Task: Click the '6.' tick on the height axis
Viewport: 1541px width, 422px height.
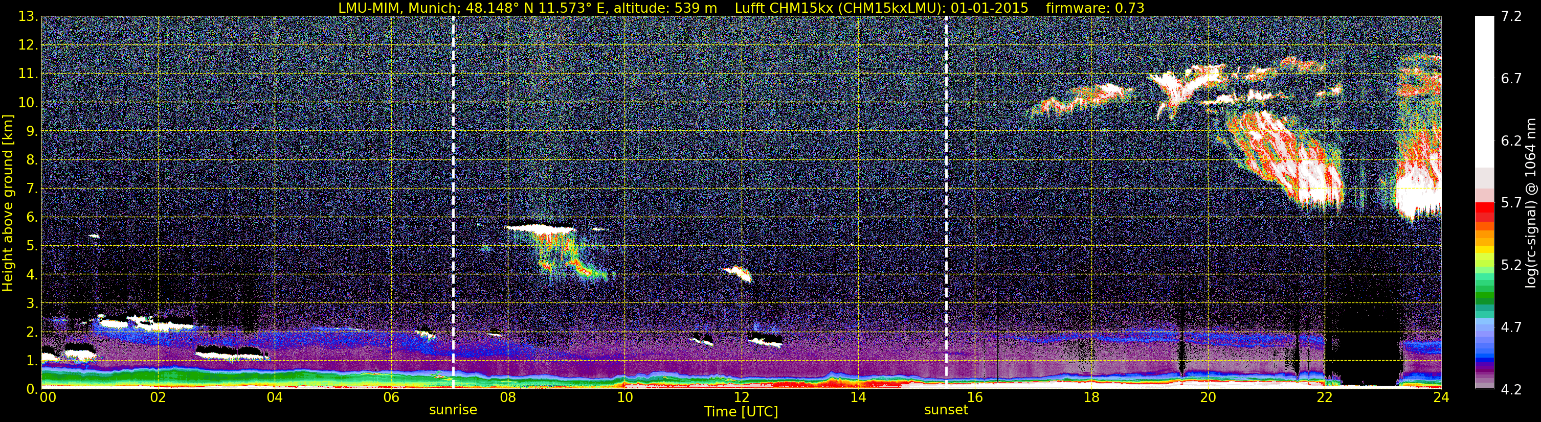Action: pos(32,218)
